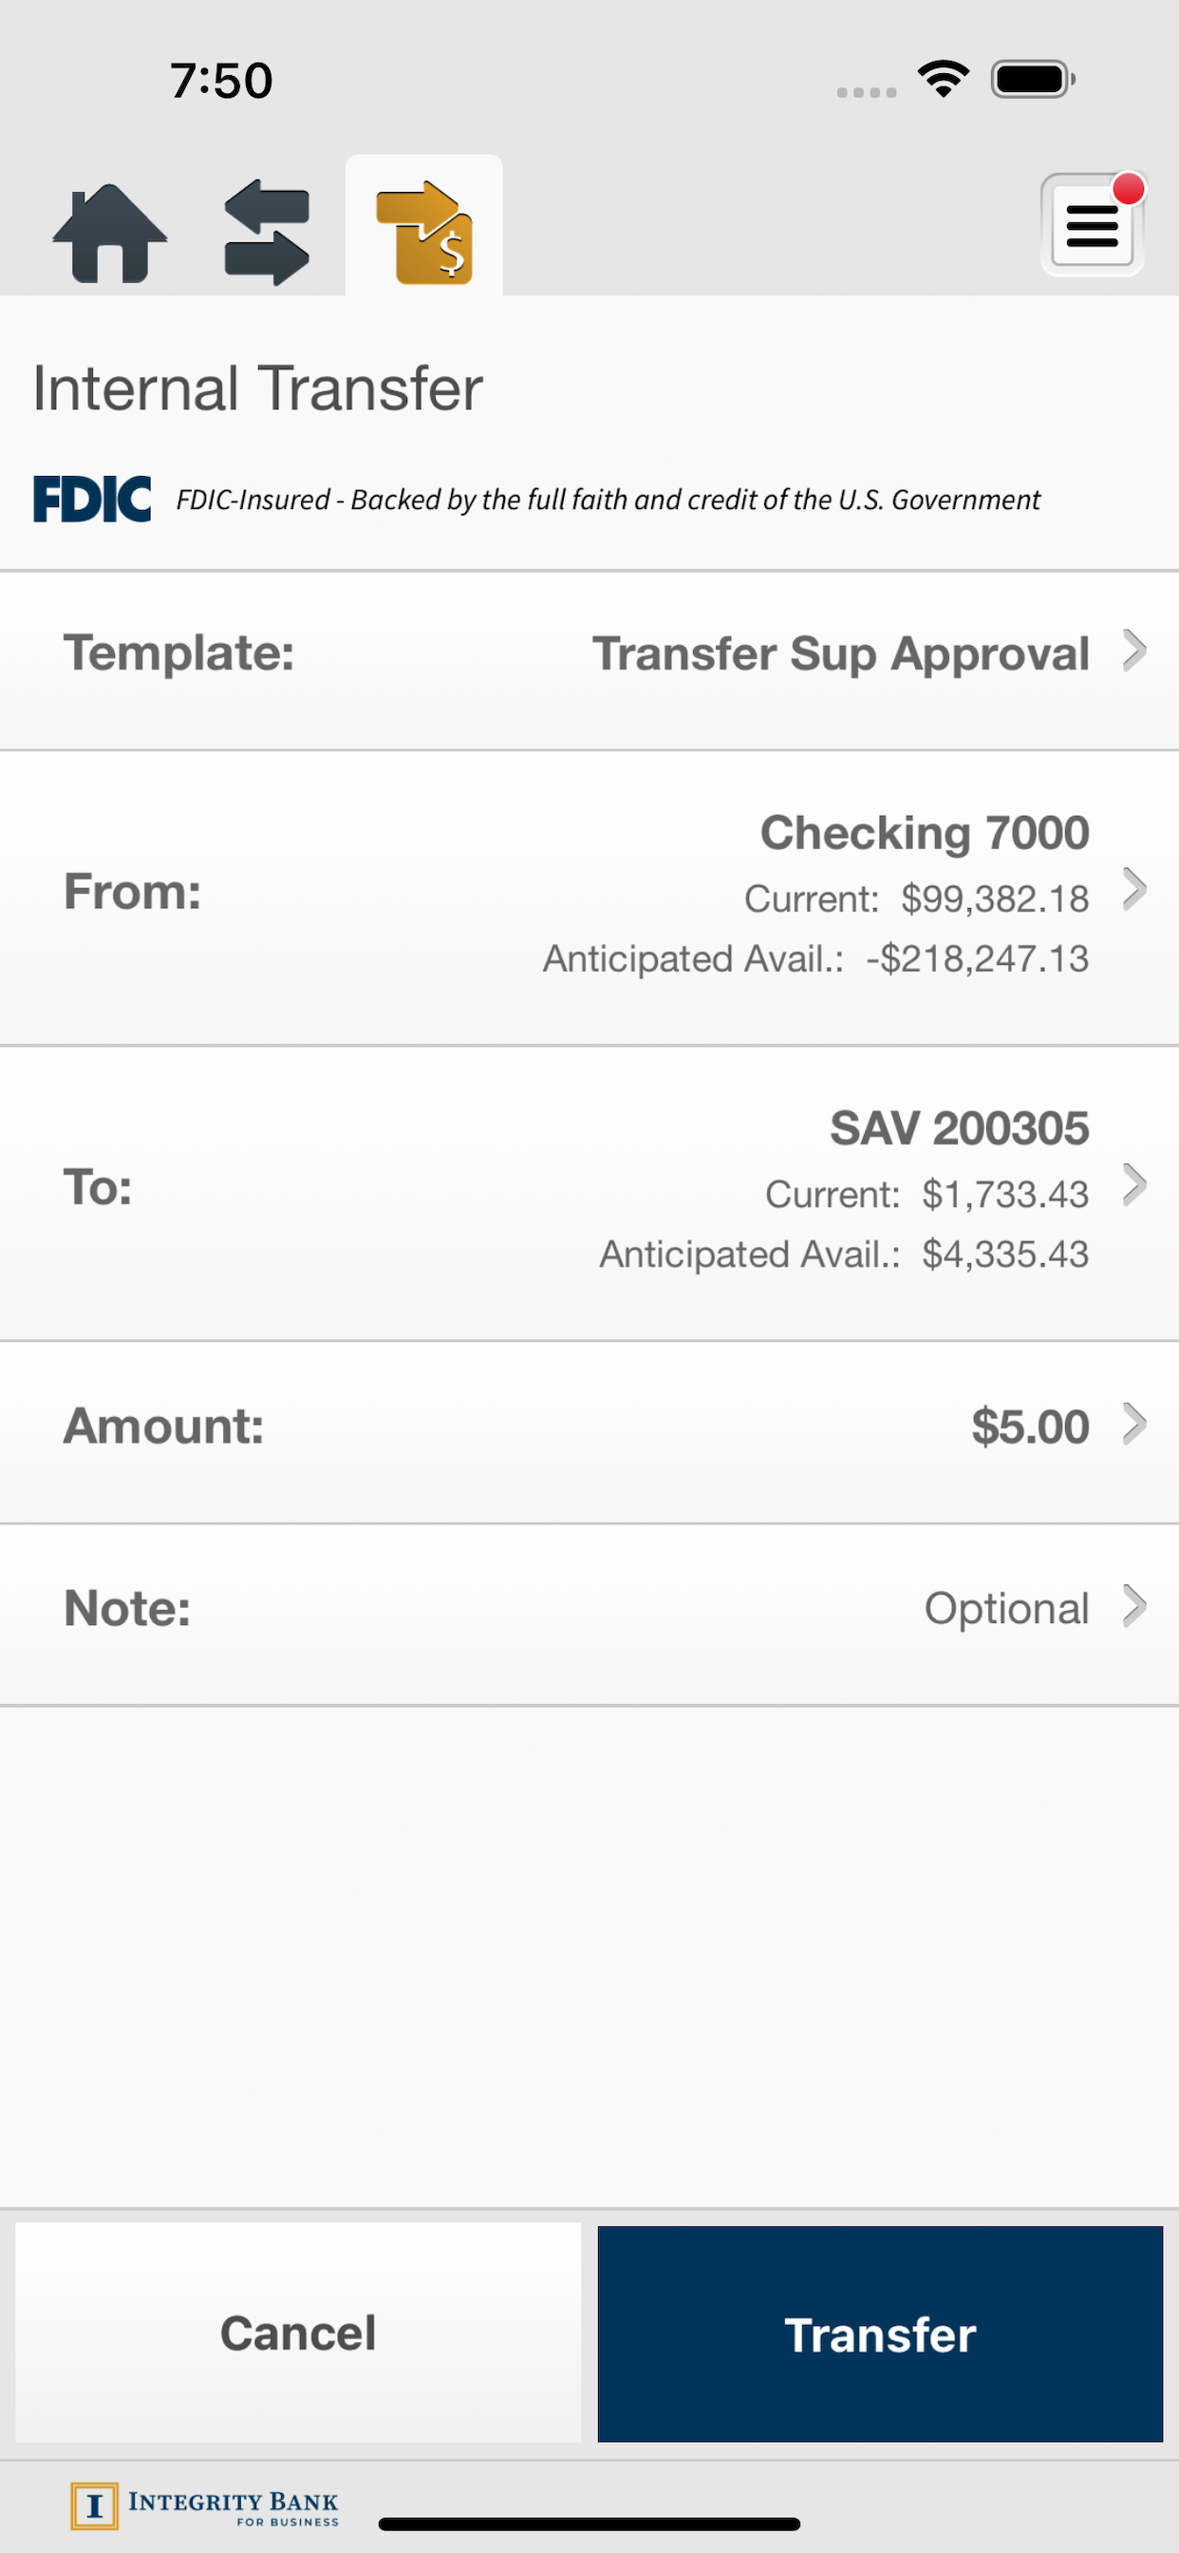Select Checking 7000 as source account
The image size is (1179, 2553).
pos(589,897)
